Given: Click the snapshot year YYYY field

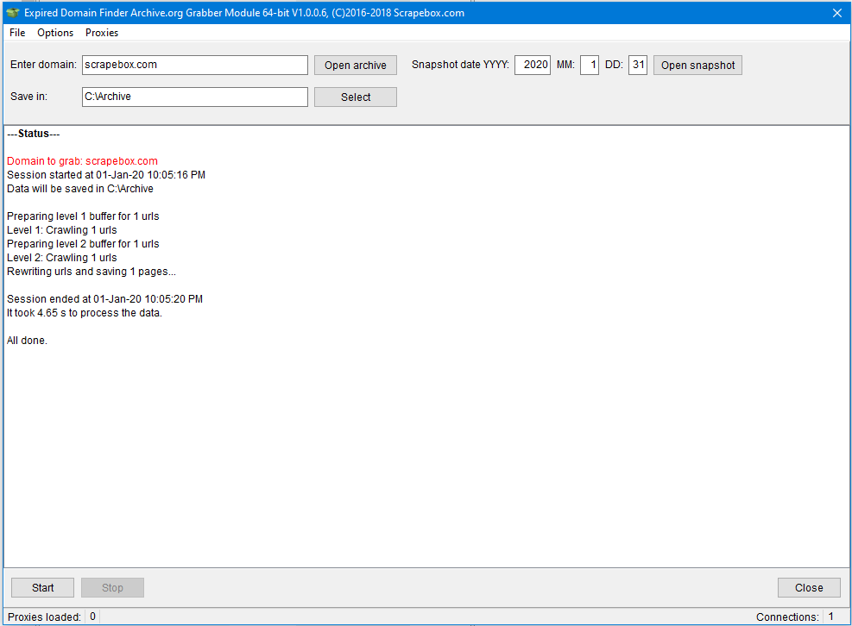Looking at the screenshot, I should click(x=533, y=65).
